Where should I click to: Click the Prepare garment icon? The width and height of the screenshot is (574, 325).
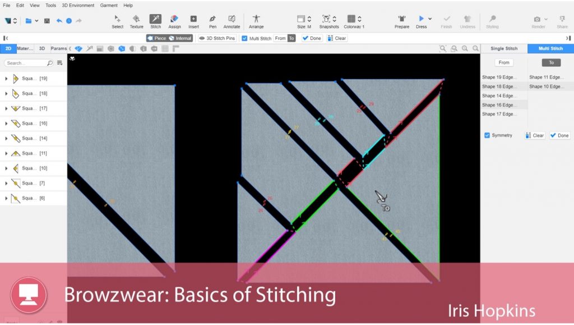click(x=401, y=21)
